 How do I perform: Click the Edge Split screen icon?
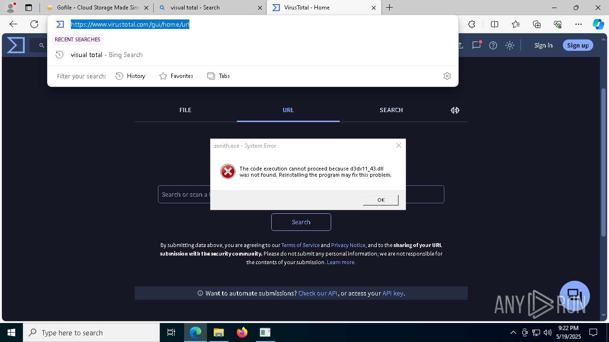(x=494, y=24)
